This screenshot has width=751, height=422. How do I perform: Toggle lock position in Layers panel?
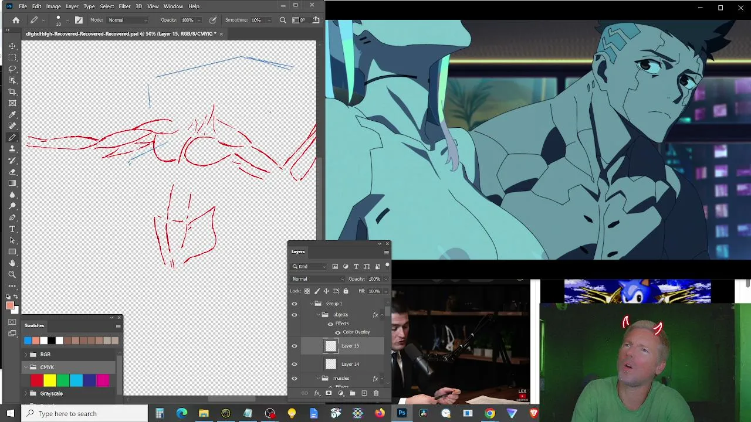pyautogui.click(x=326, y=291)
